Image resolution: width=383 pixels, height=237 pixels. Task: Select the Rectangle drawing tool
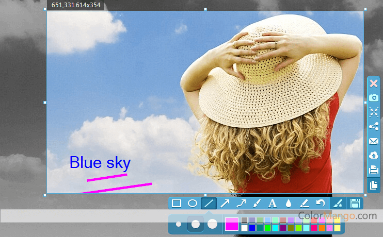click(177, 204)
